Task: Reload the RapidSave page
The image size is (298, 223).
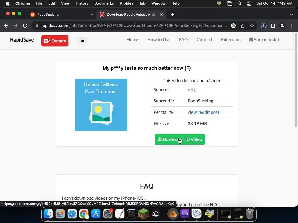Action: click(25, 26)
